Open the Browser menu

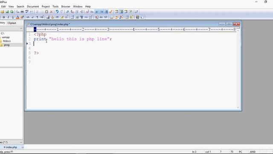(x=66, y=6)
